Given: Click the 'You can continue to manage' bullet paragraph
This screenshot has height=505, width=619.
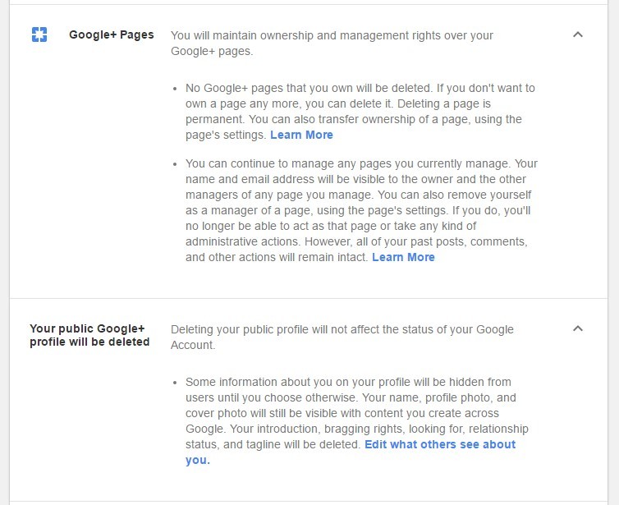Looking at the screenshot, I should coord(361,210).
